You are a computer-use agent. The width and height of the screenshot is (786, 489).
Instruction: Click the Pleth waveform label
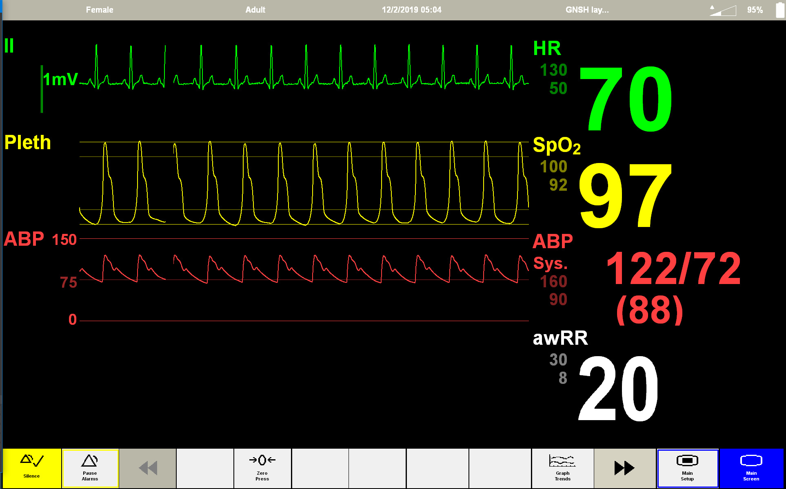(x=28, y=143)
